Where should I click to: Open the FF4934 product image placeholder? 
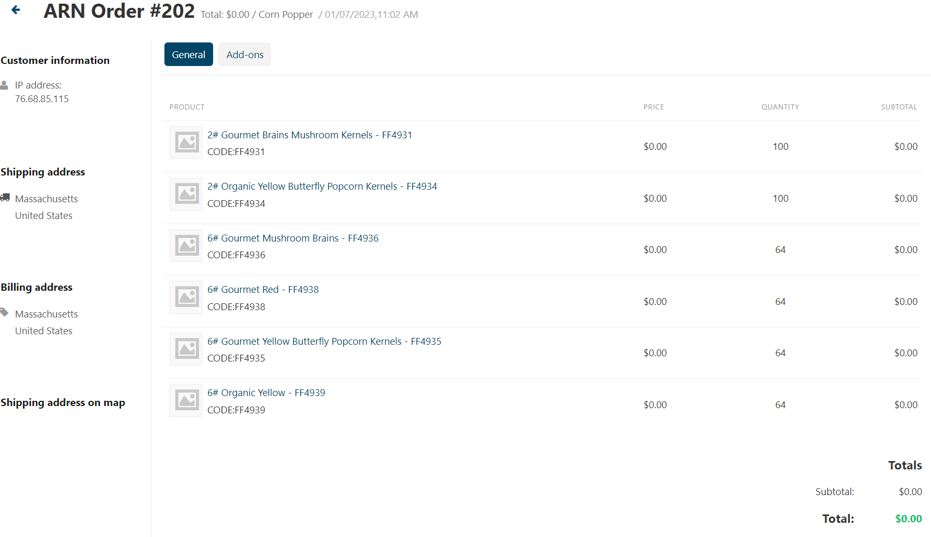pyautogui.click(x=186, y=194)
